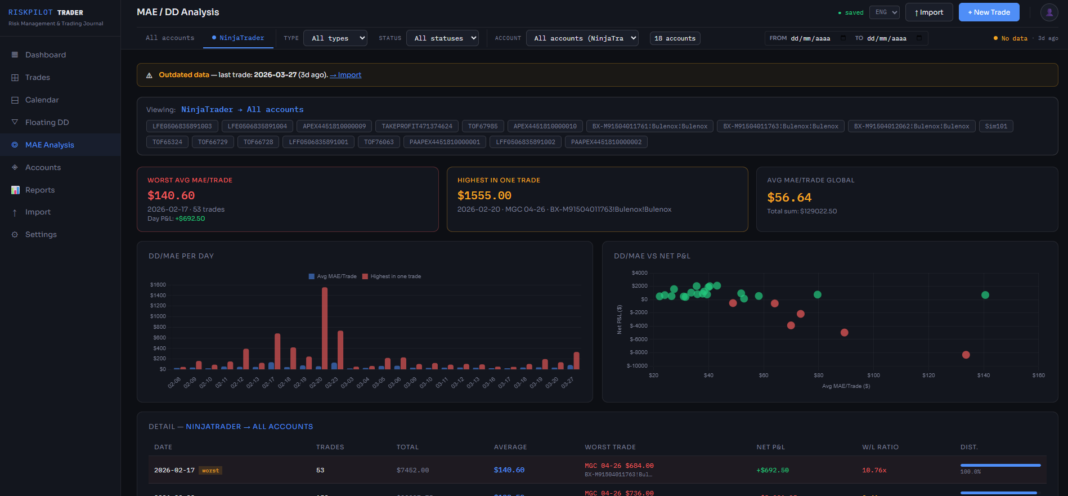The width and height of the screenshot is (1068, 496).
Task: Open the All types dropdown
Action: pyautogui.click(x=335, y=38)
